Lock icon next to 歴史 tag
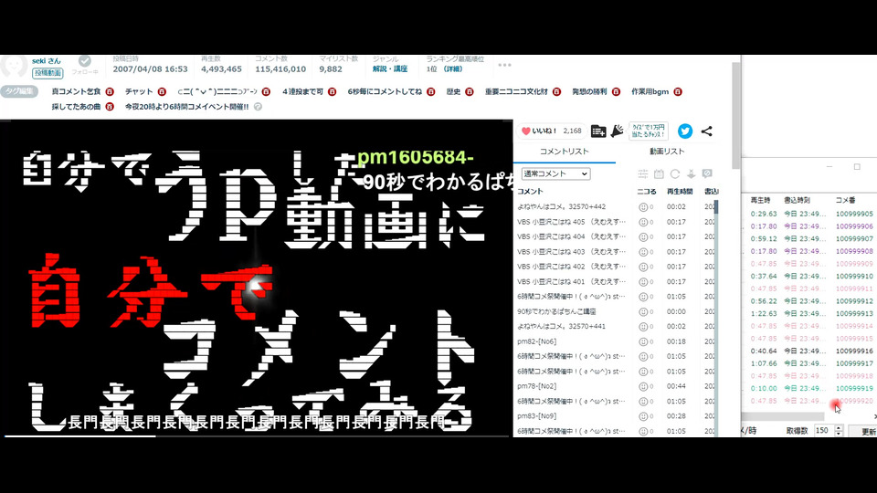 click(x=470, y=91)
